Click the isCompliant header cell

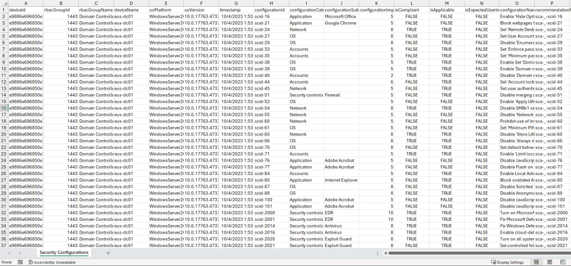coord(411,10)
